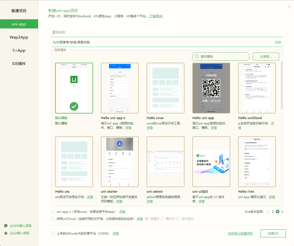Click the project path field F:/大四学年
The width and height of the screenshot is (294, 246).
click(163, 42)
